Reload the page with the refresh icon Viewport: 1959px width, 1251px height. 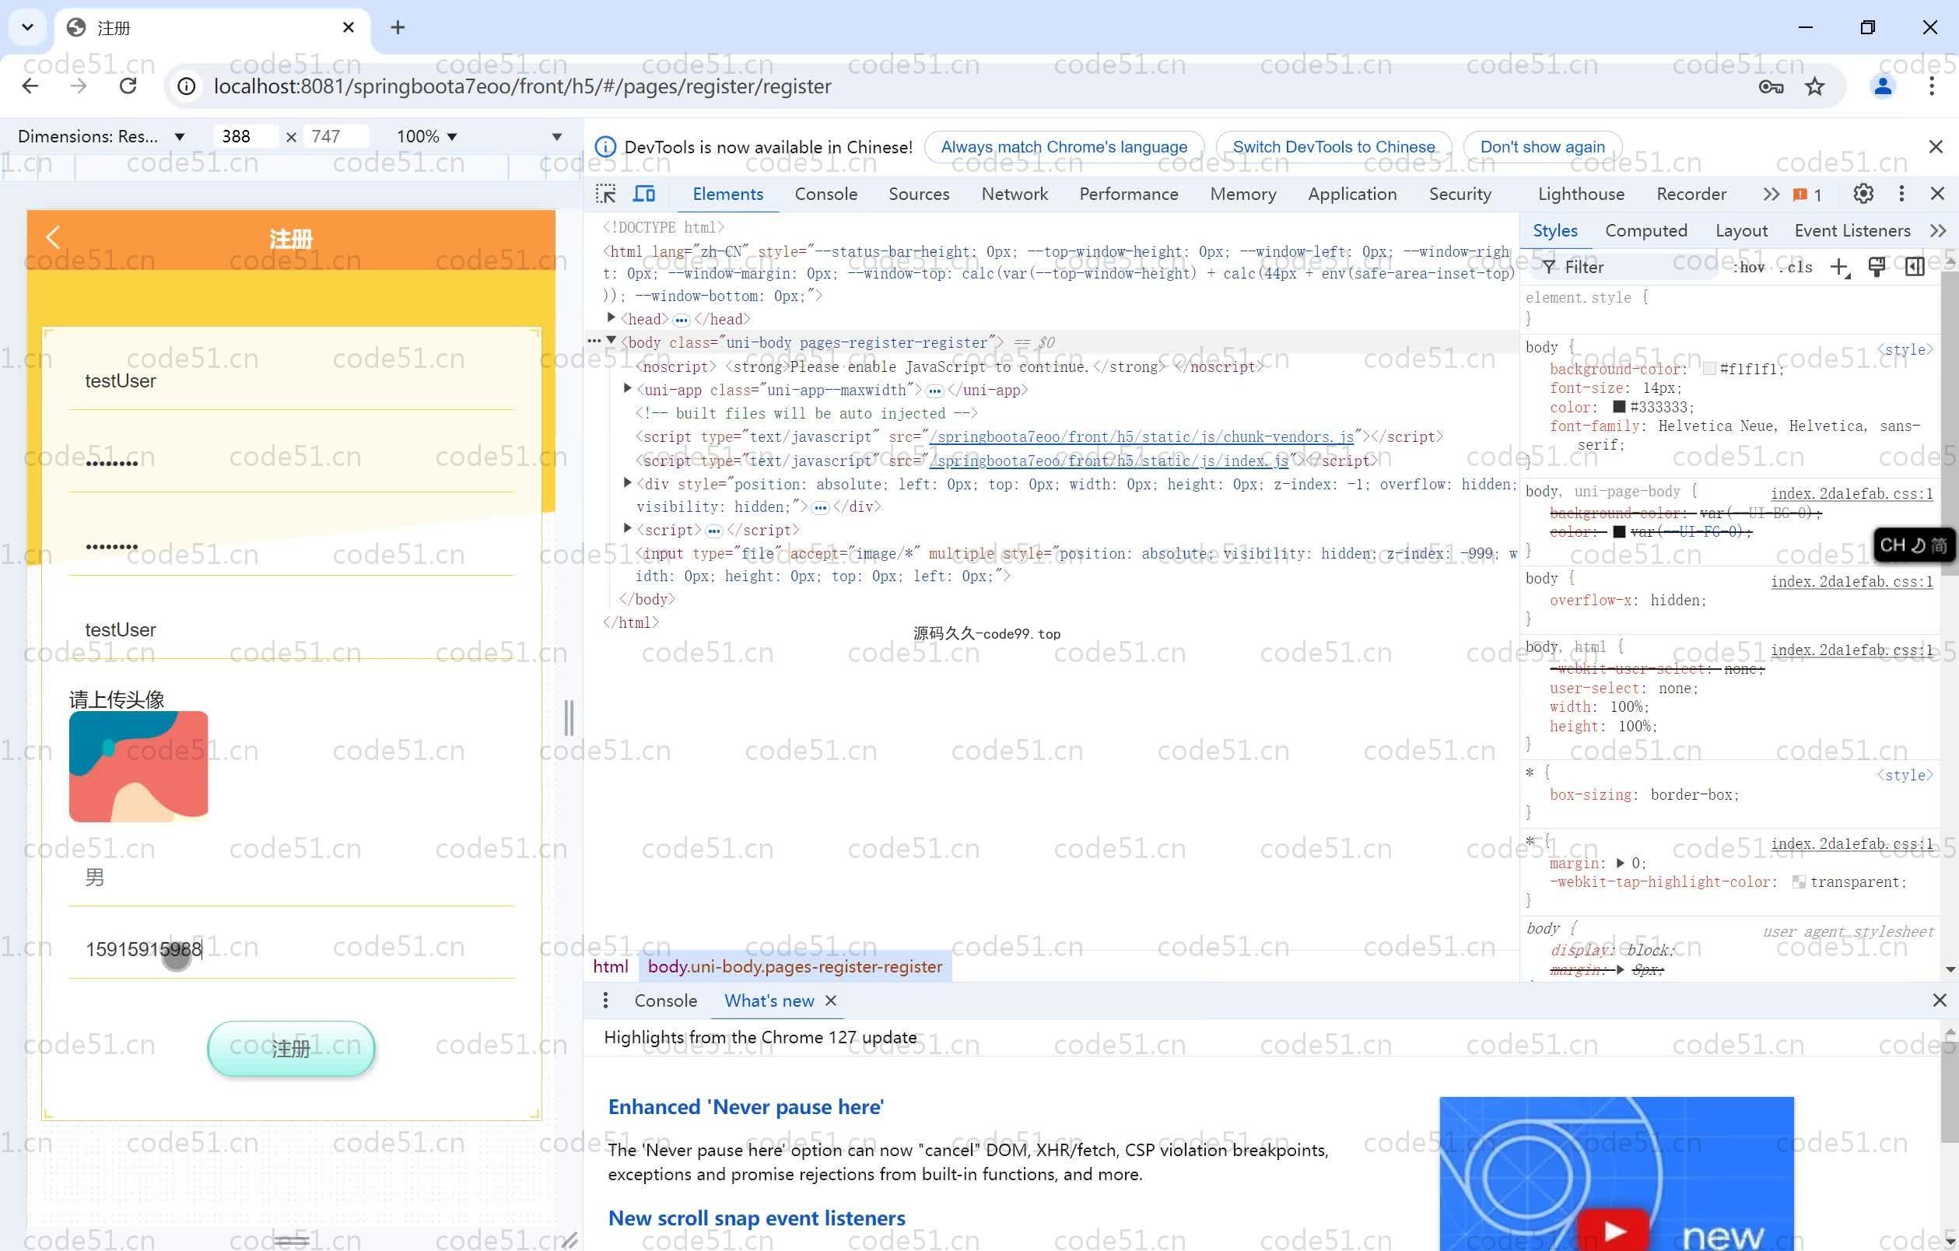click(128, 86)
